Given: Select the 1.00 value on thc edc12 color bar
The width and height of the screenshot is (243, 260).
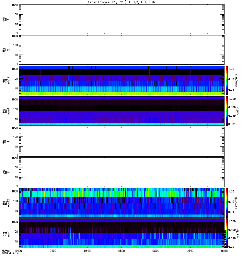Looking at the screenshot, I should coord(231,191).
